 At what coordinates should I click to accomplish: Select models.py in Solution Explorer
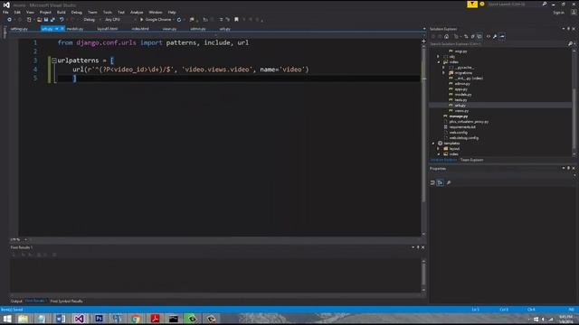[x=463, y=95]
